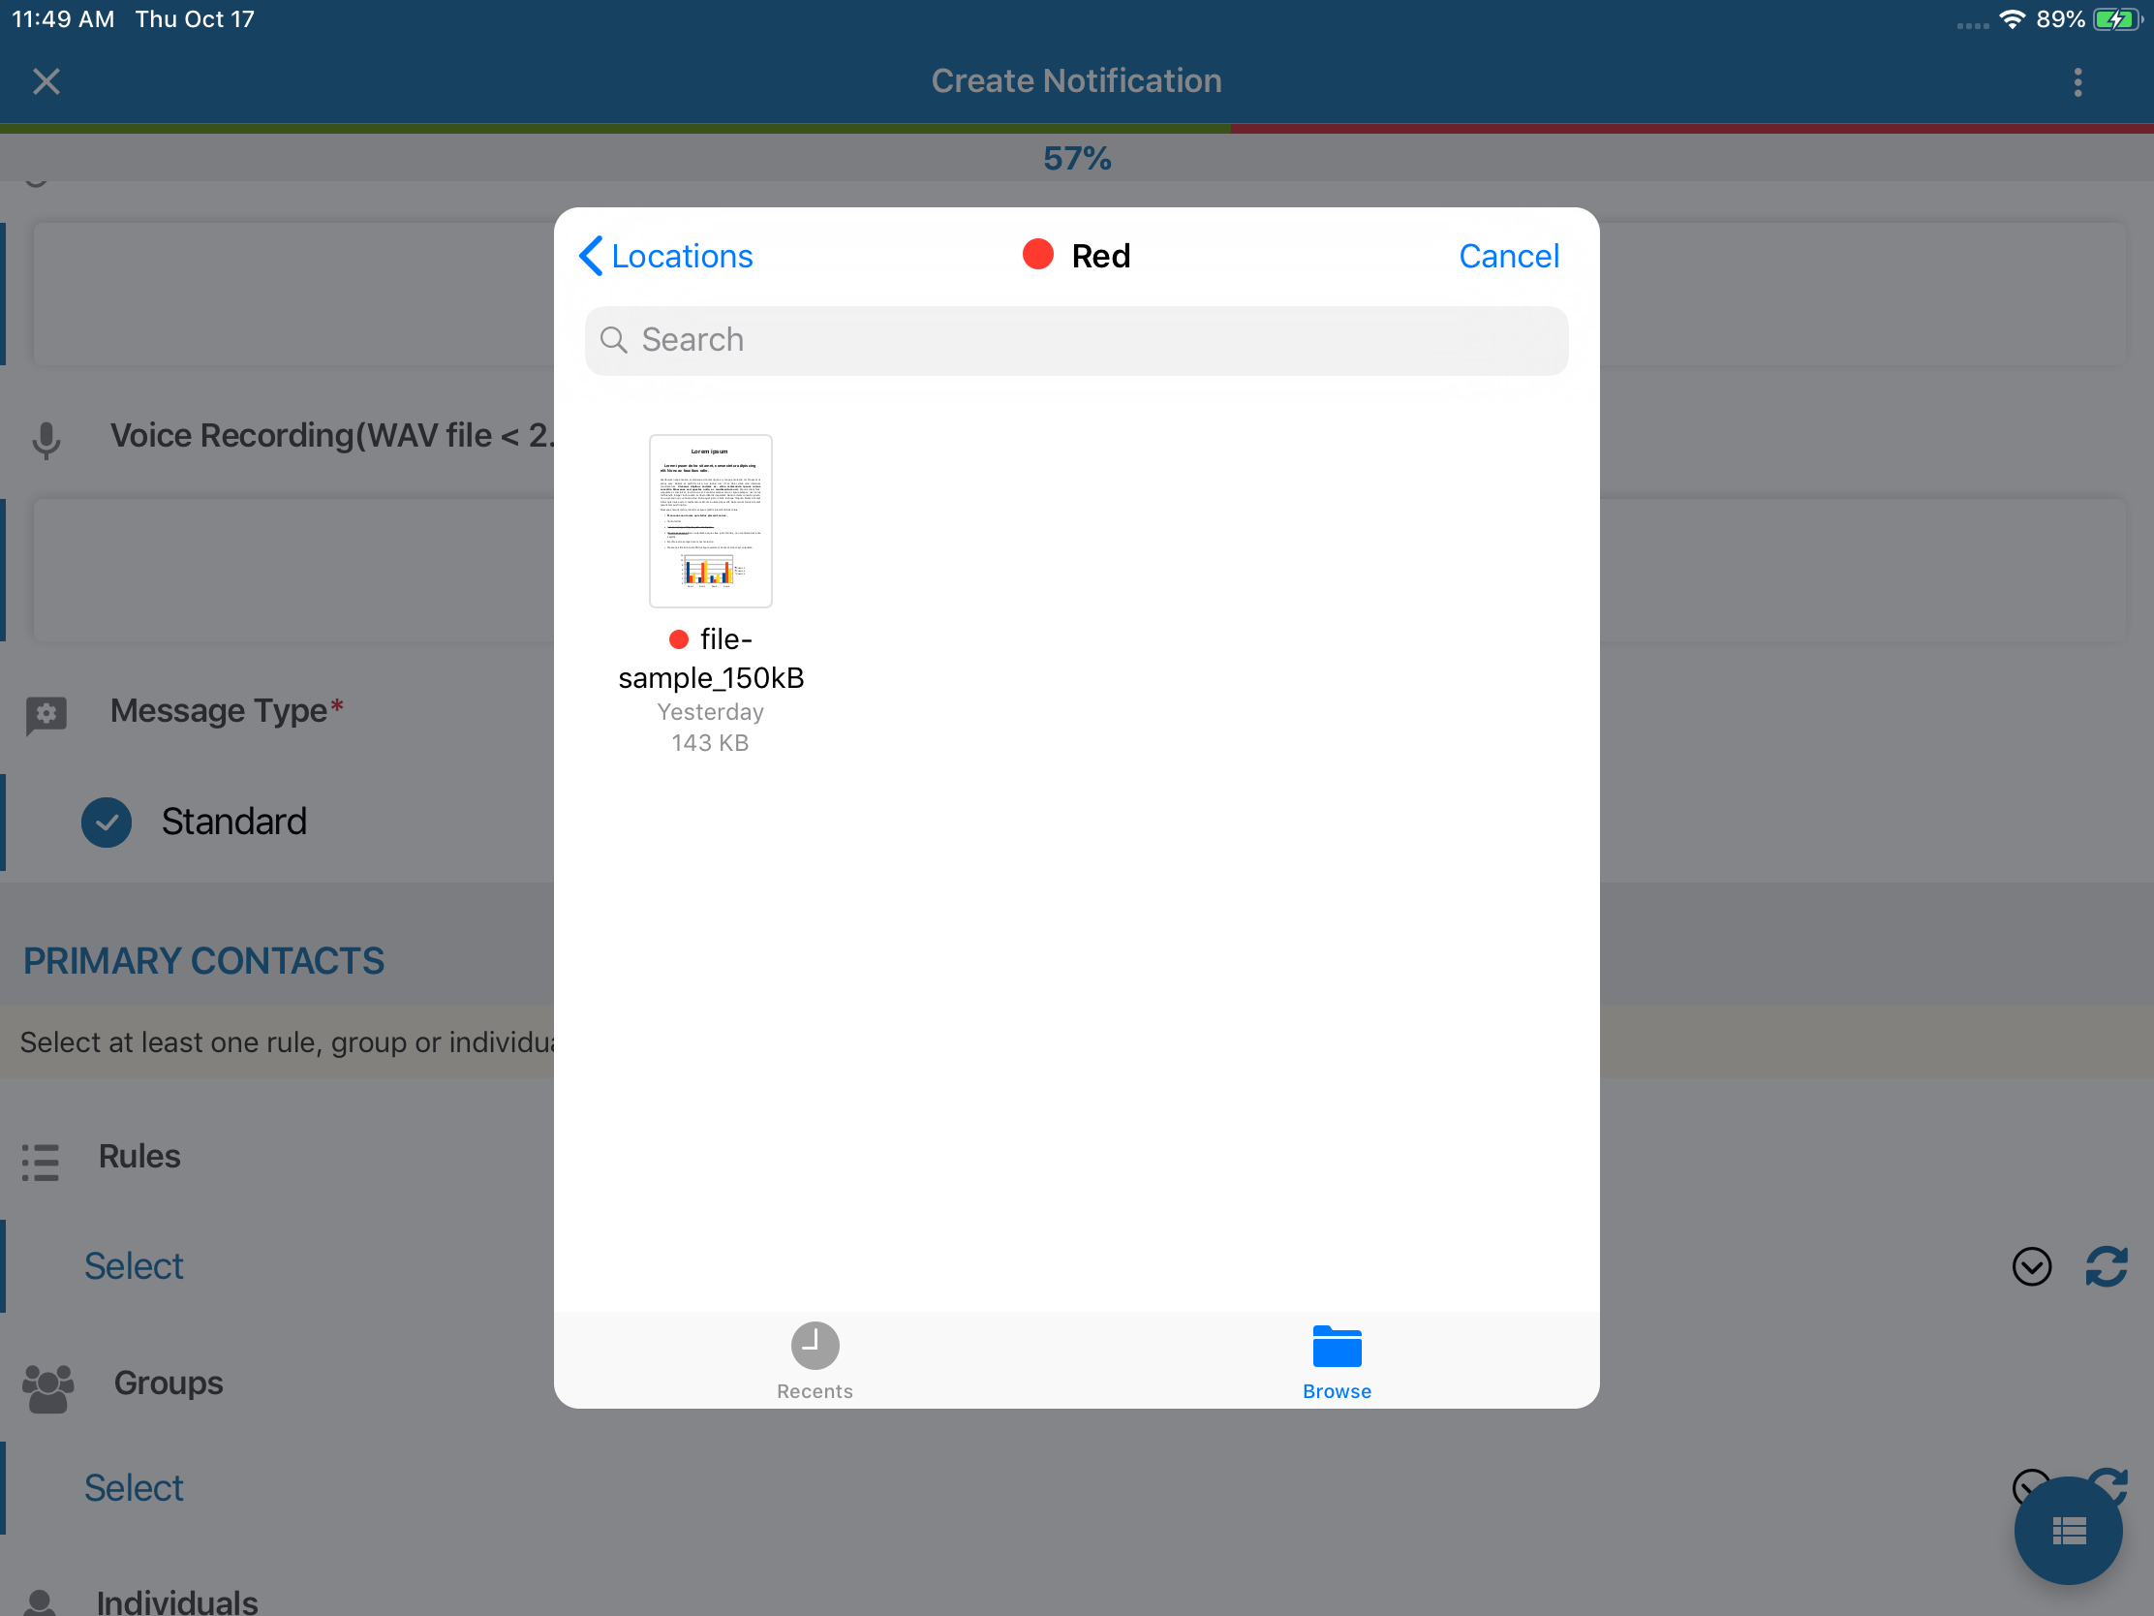
Task: Tap the Red tag title dot
Action: coord(1038,254)
